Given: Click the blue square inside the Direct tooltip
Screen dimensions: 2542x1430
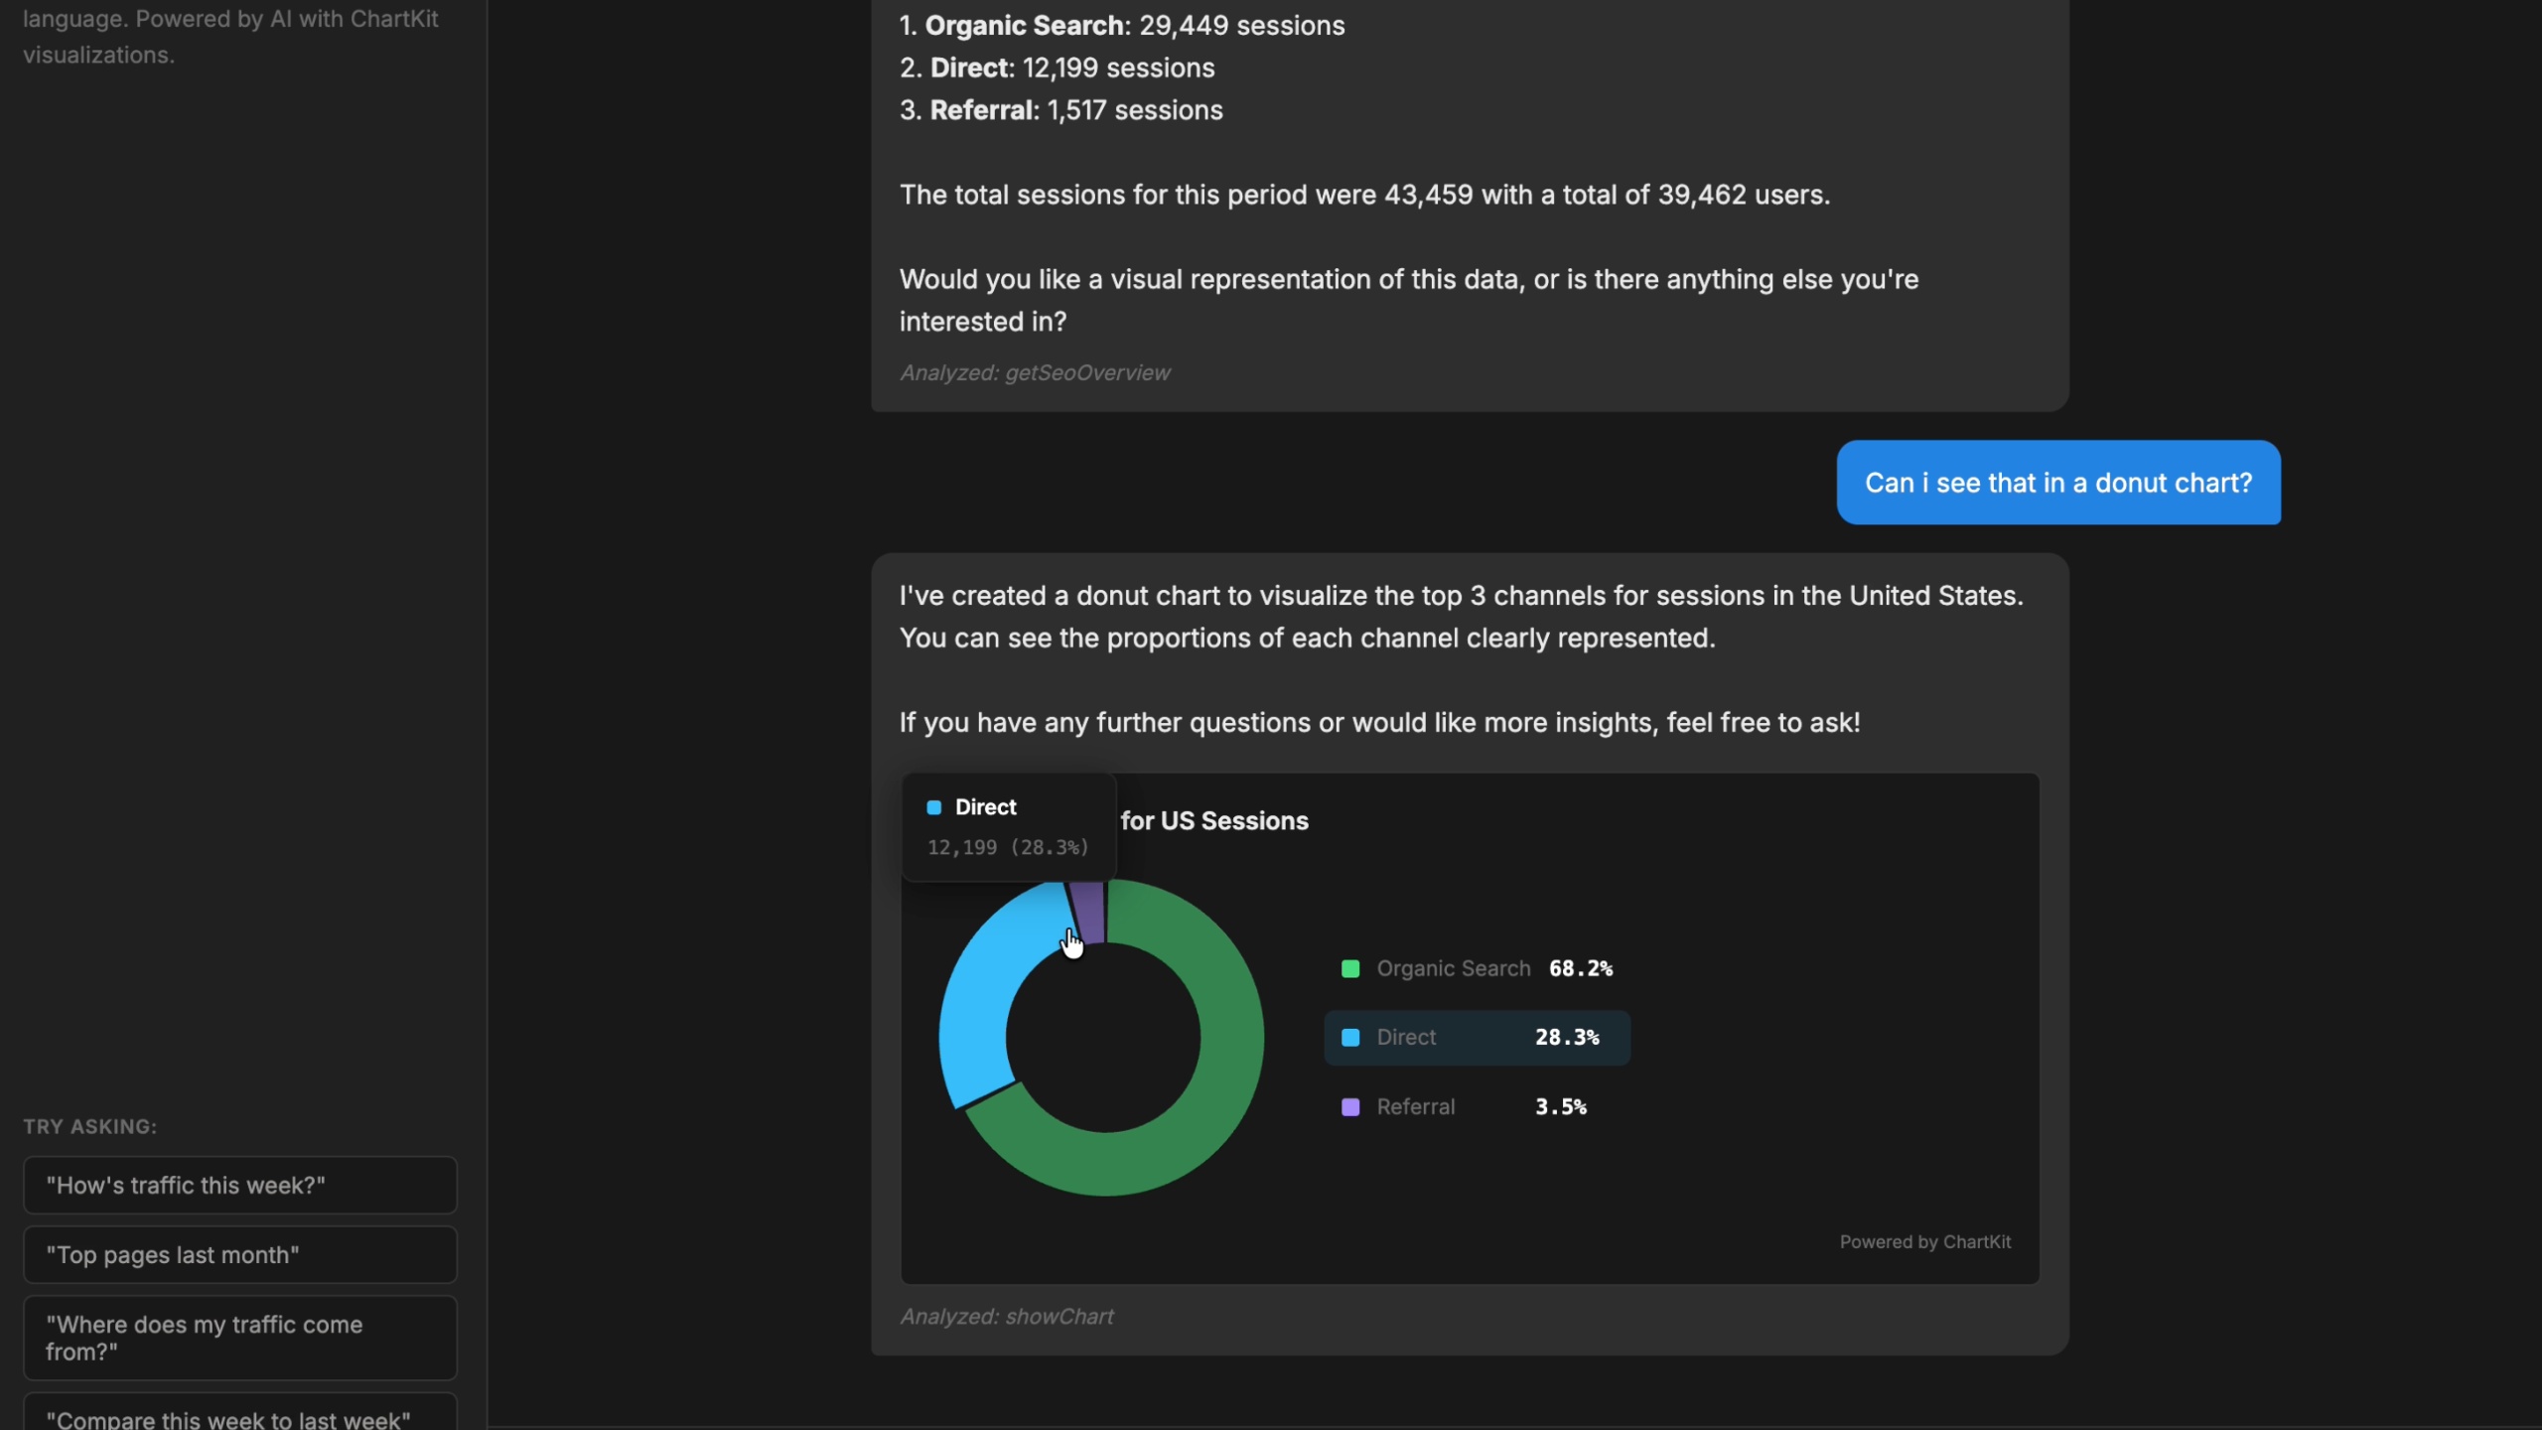Looking at the screenshot, I should pyautogui.click(x=934, y=807).
